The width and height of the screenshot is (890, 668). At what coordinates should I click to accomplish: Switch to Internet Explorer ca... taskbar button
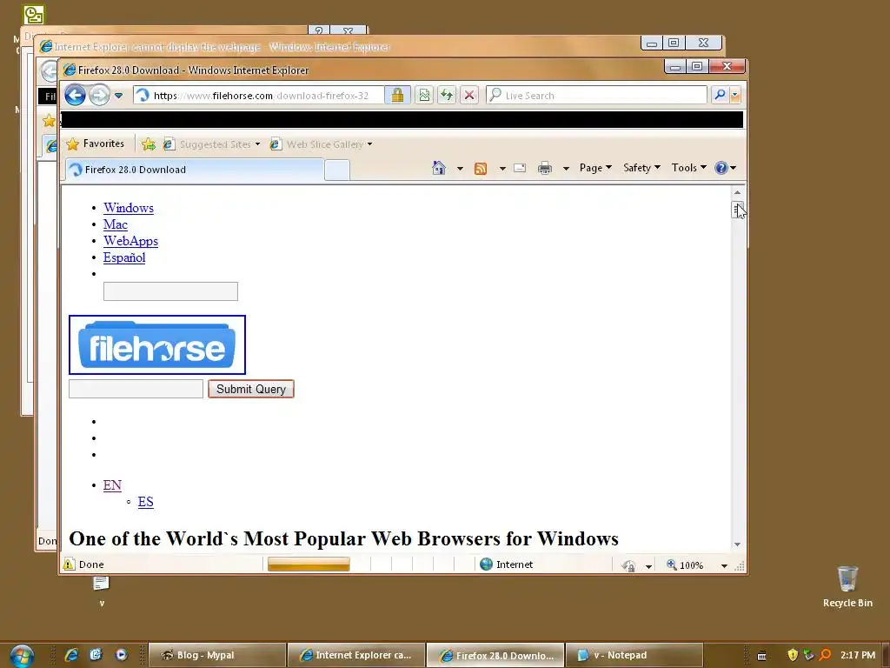pos(355,655)
